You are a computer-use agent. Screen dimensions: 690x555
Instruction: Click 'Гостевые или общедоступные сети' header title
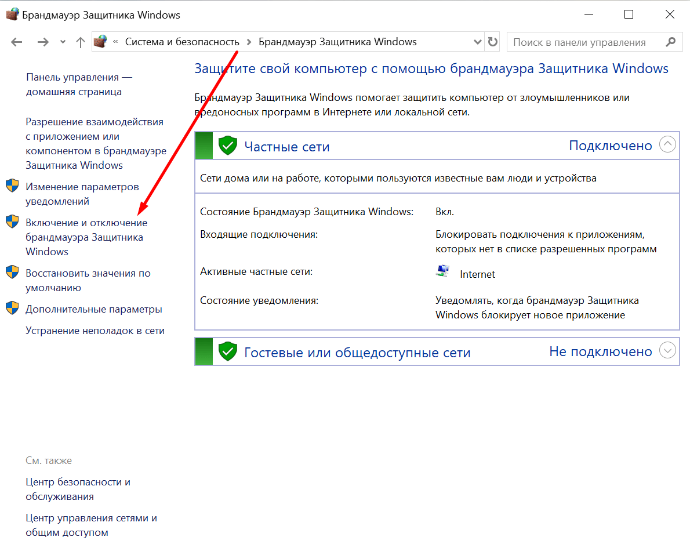point(357,353)
